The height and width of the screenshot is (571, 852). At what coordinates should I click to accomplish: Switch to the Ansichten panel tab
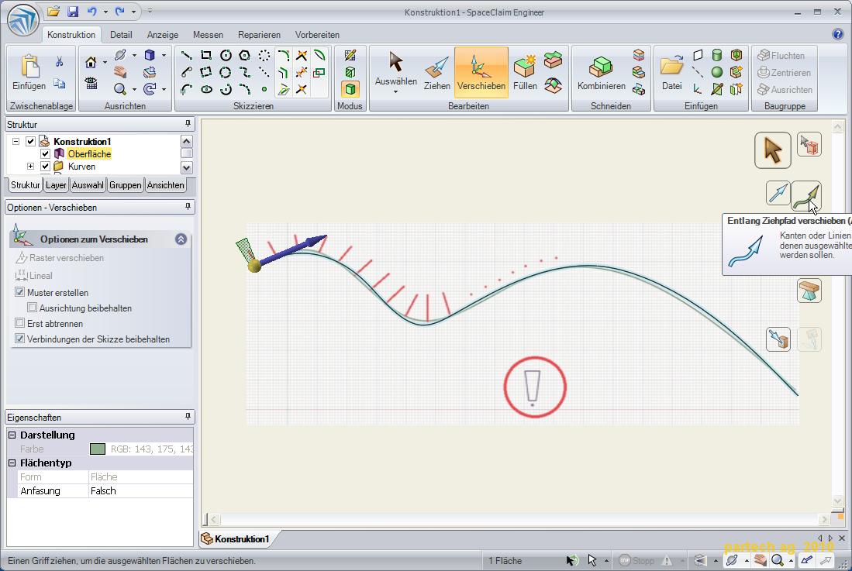click(165, 185)
